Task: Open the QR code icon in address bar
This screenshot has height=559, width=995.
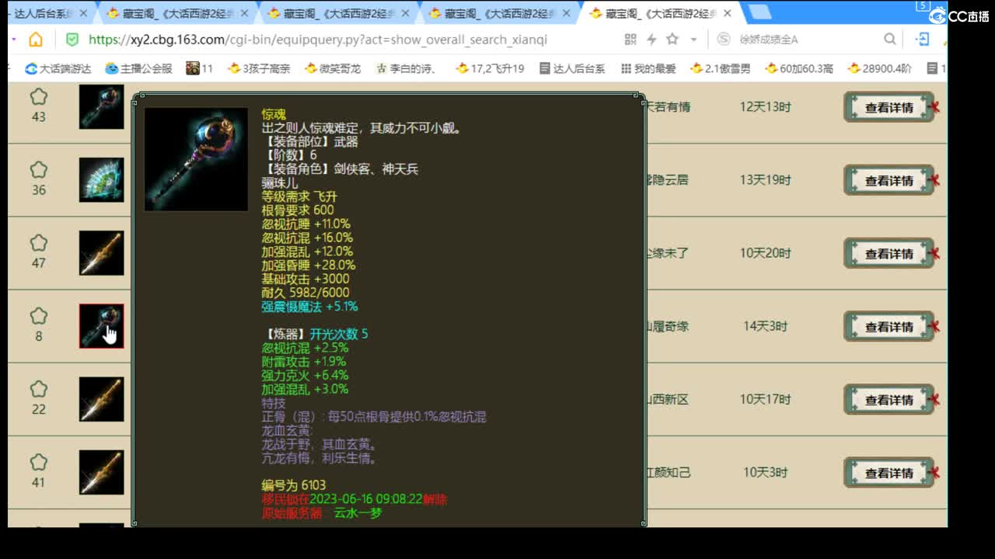Action: (x=630, y=40)
